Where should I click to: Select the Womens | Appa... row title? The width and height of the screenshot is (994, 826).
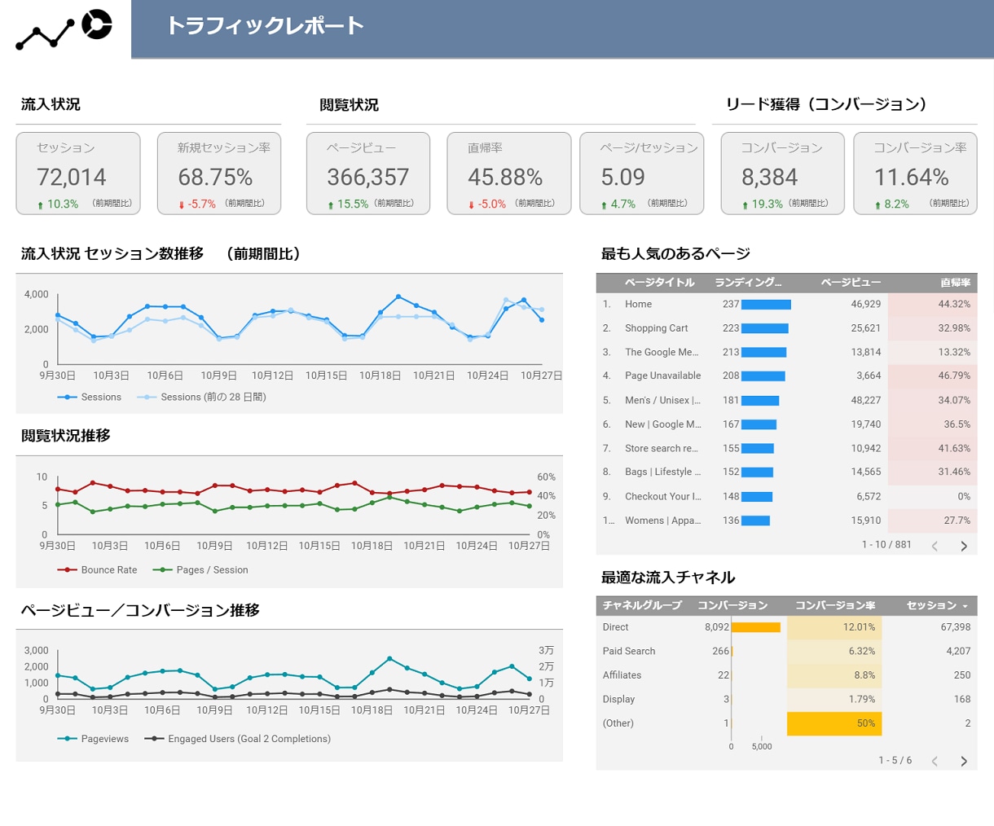pos(662,520)
